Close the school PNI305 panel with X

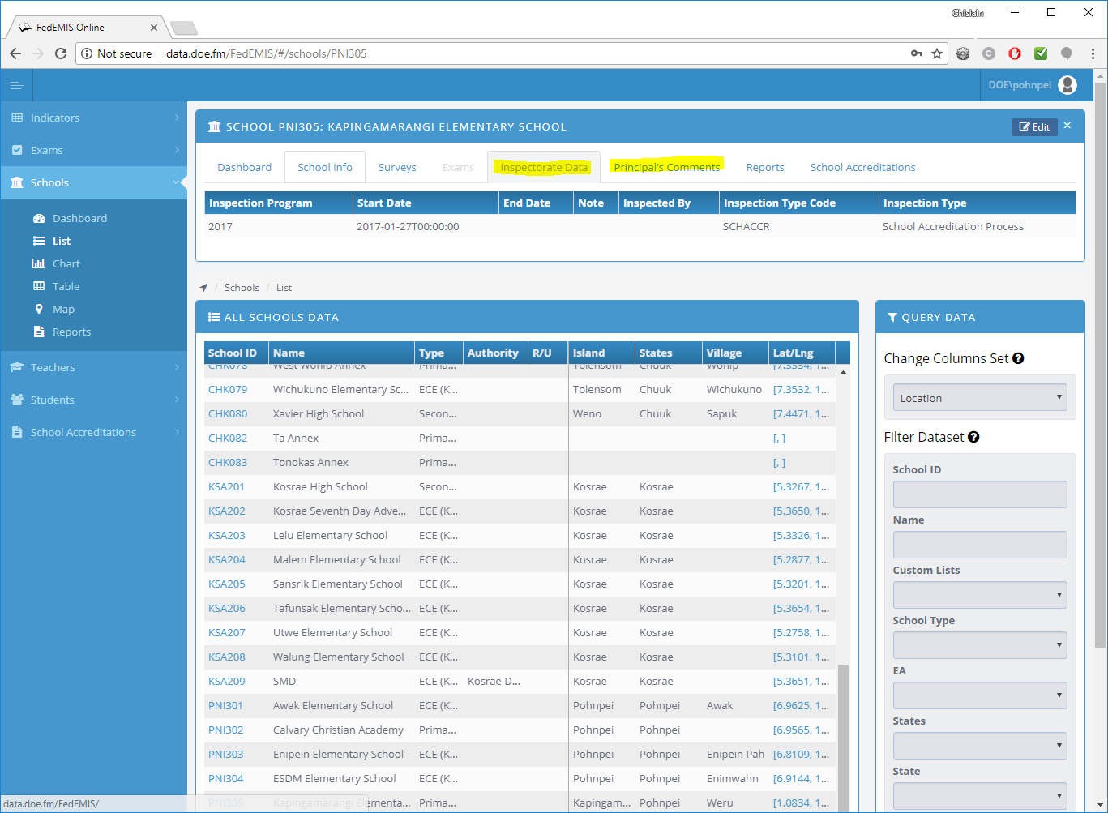1067,126
